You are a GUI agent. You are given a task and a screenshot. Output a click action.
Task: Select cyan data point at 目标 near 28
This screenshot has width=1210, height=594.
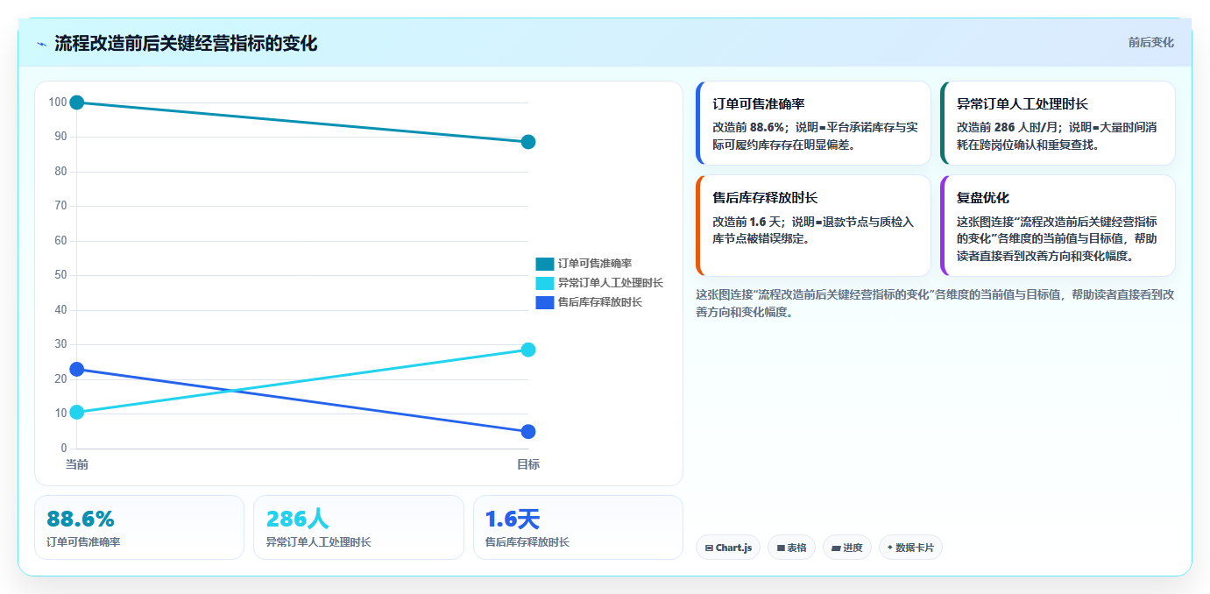click(x=528, y=350)
